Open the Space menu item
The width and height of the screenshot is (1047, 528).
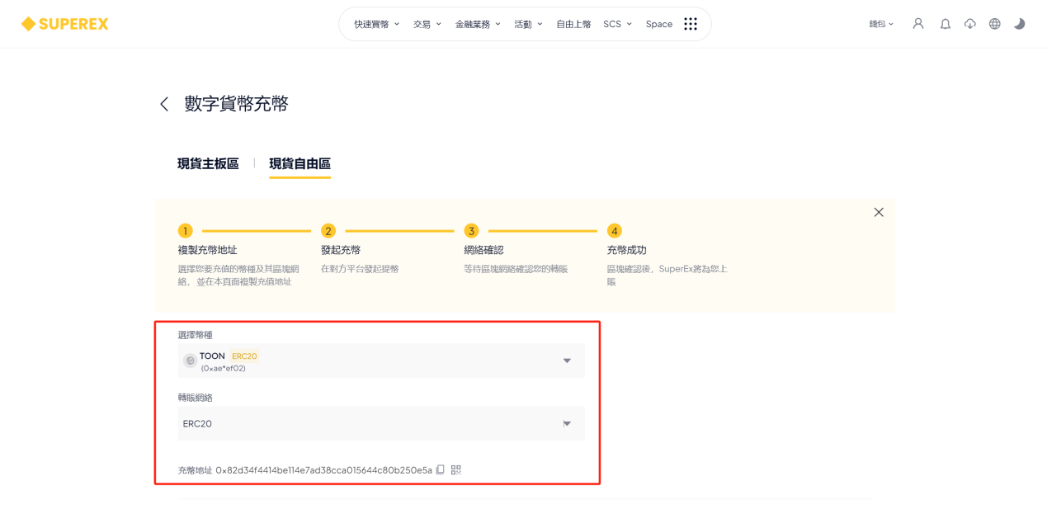coord(659,24)
